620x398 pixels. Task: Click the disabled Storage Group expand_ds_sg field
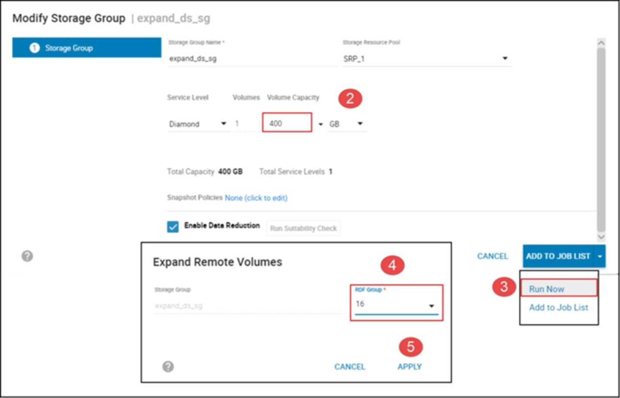(x=247, y=306)
